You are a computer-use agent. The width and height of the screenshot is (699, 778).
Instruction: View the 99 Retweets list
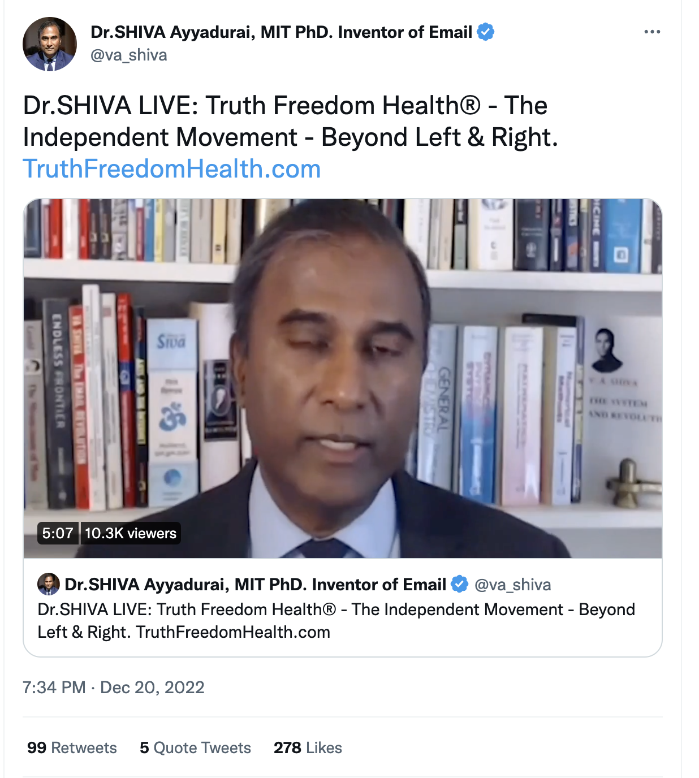click(x=72, y=747)
